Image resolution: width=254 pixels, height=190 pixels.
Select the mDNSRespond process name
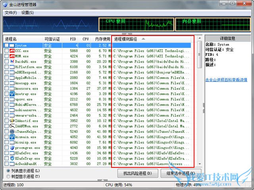click(x=28, y=72)
